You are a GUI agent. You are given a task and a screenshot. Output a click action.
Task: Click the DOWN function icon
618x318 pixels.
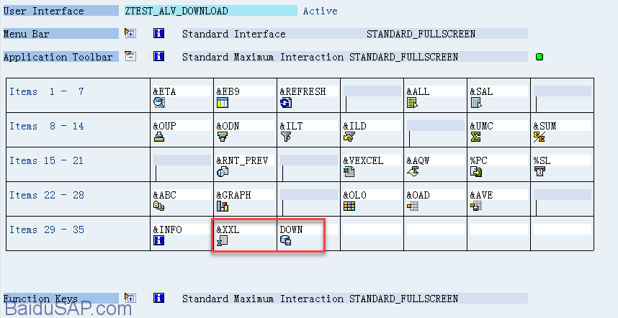tap(286, 241)
